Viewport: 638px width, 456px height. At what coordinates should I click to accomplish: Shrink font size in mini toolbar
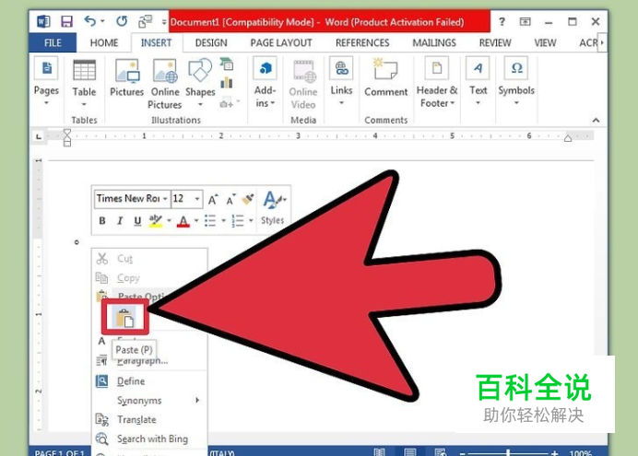click(x=230, y=200)
